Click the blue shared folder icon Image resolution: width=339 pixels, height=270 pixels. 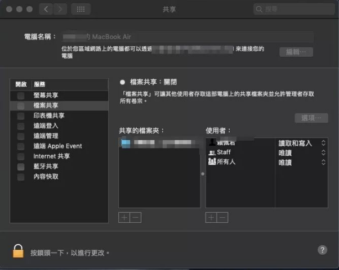[x=126, y=143]
